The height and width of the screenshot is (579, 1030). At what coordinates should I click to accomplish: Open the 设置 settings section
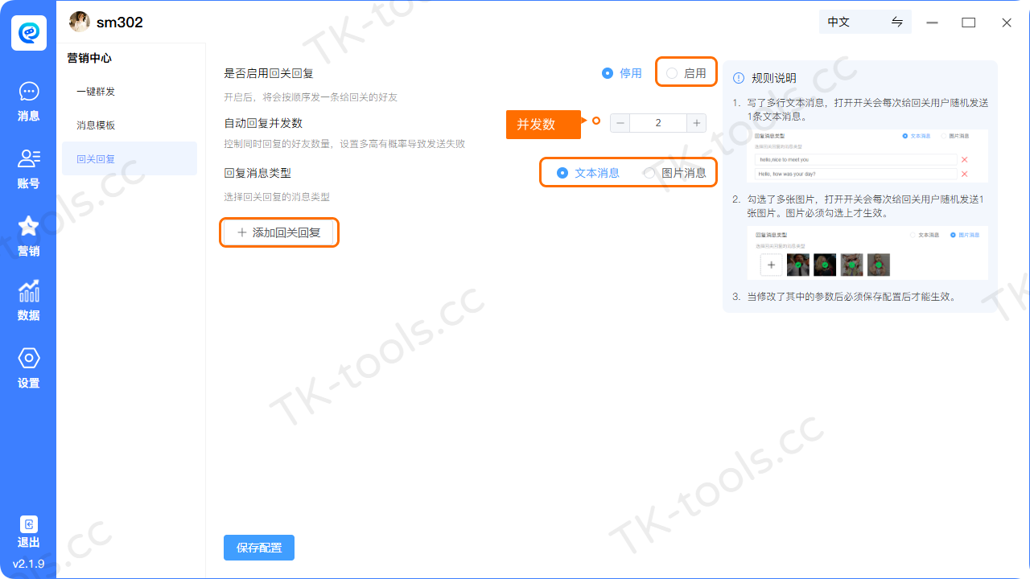tap(28, 368)
